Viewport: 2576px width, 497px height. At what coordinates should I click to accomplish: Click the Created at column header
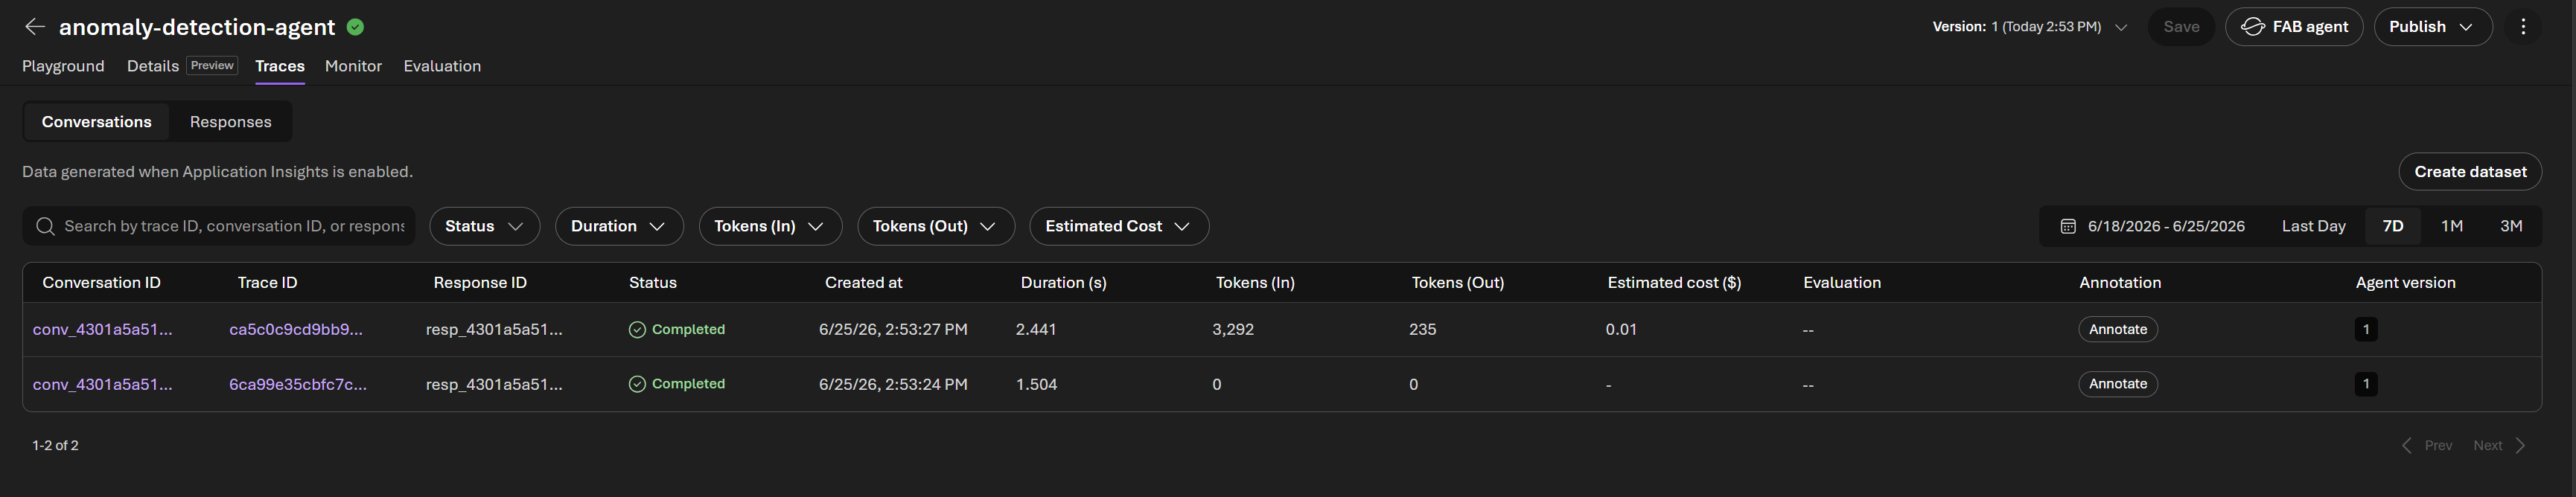tap(863, 283)
